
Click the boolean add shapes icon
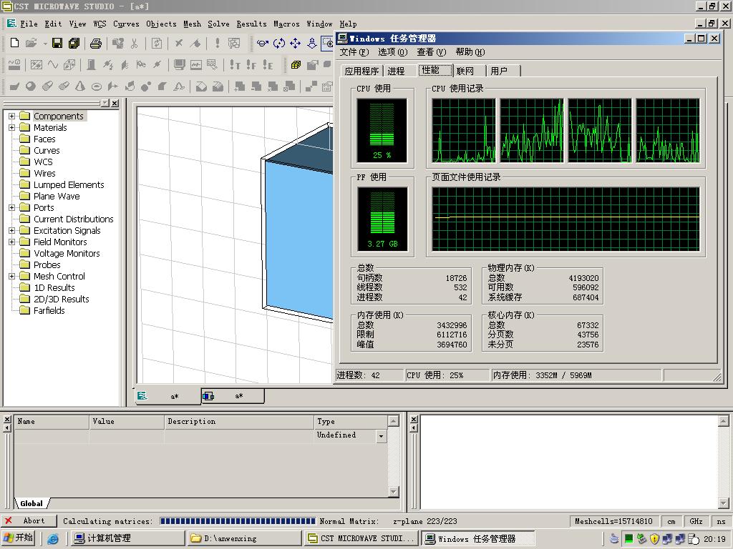[240, 86]
